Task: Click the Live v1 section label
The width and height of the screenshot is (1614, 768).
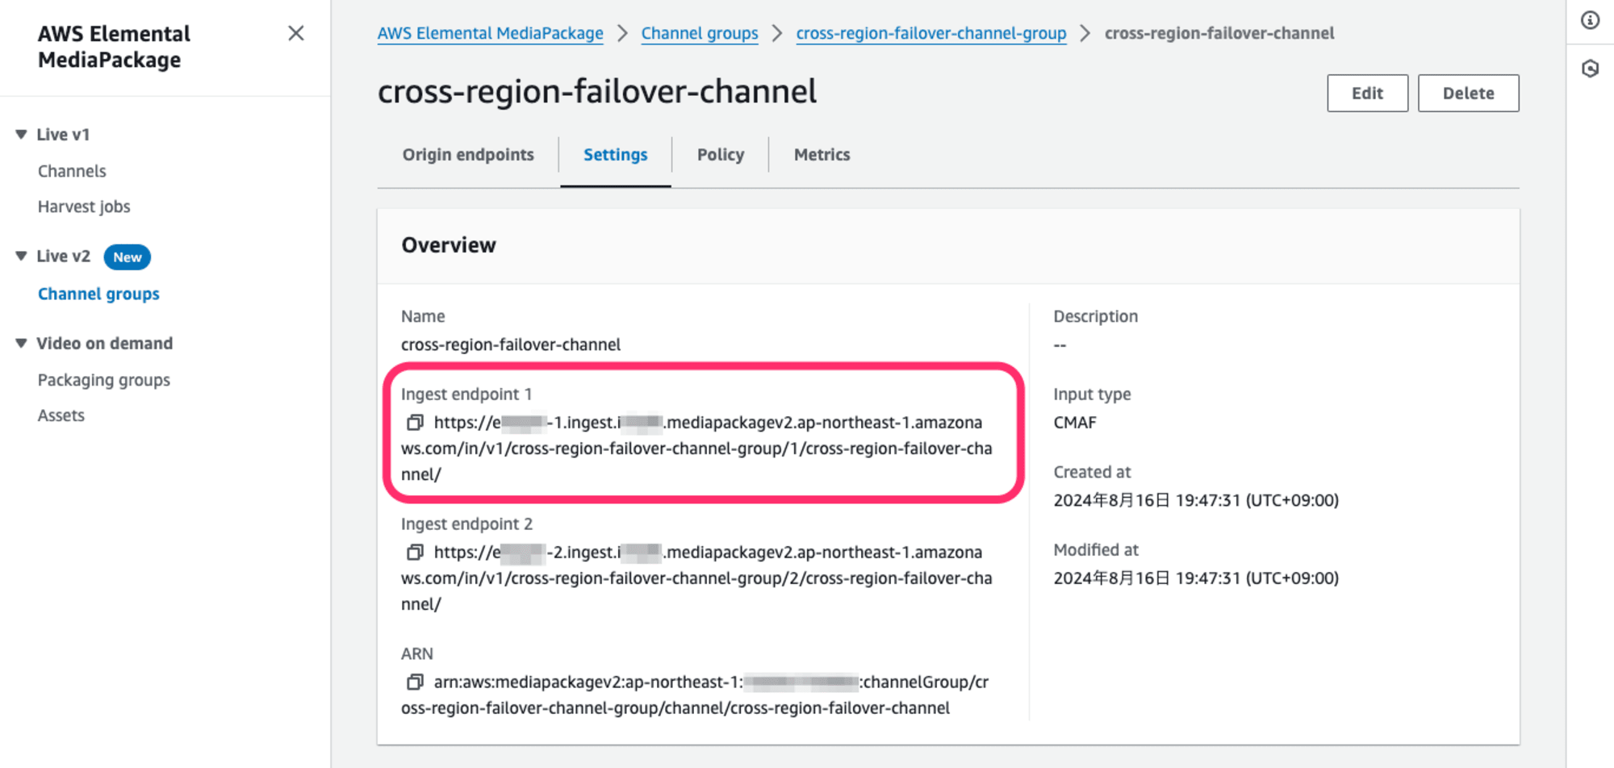Action: point(63,134)
